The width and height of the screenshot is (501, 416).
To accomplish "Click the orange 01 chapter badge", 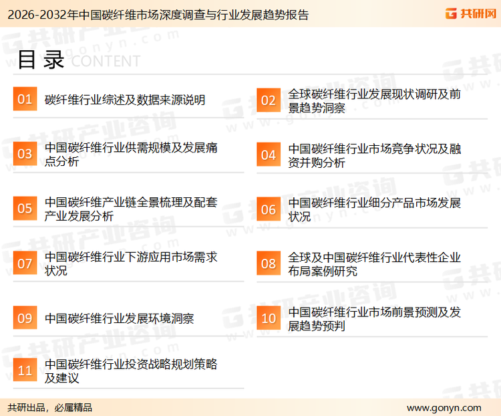I will click(25, 99).
